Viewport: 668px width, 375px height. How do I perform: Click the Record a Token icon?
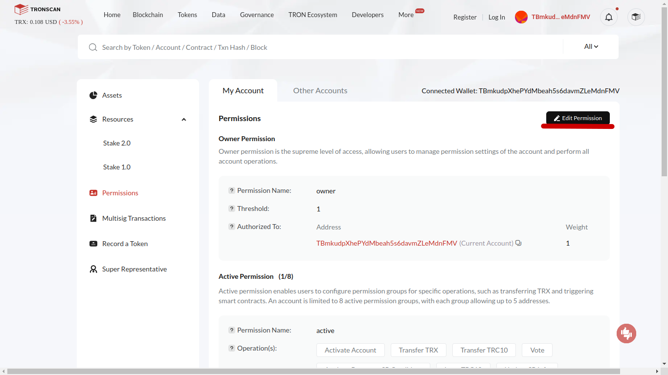93,244
